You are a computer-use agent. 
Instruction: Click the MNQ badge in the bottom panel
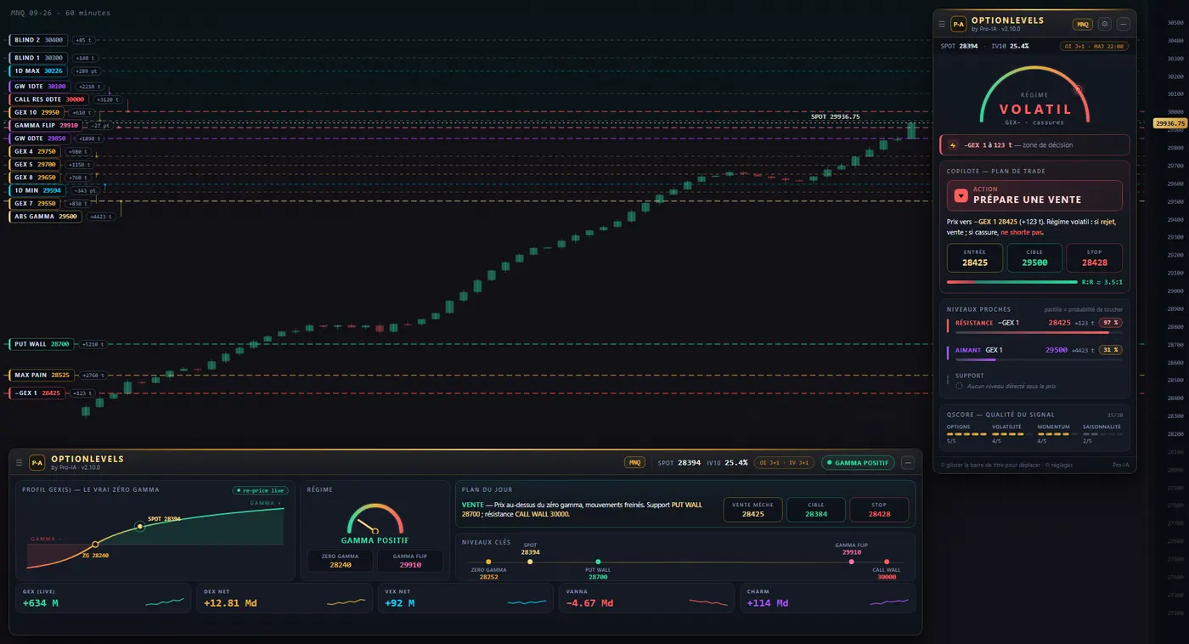[x=634, y=462]
